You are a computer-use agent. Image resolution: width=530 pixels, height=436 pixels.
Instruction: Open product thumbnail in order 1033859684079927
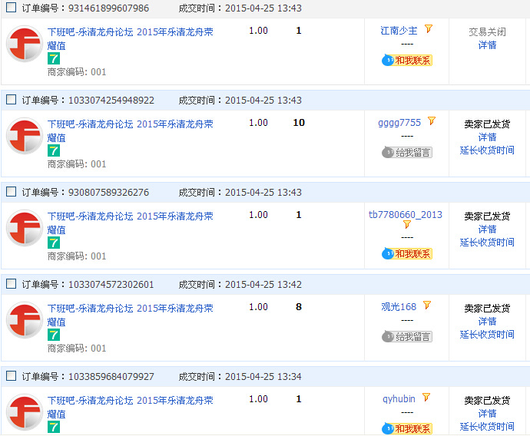coord(25,412)
